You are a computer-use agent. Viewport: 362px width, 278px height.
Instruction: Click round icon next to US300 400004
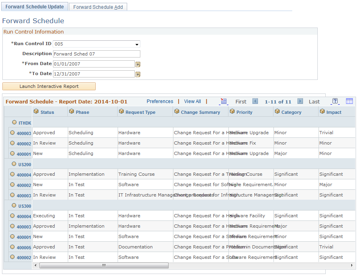tap(12, 216)
